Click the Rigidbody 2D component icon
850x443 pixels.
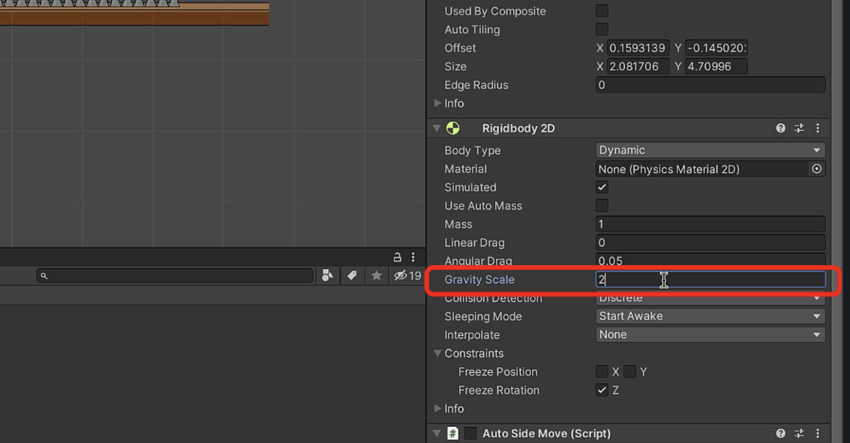coord(453,129)
